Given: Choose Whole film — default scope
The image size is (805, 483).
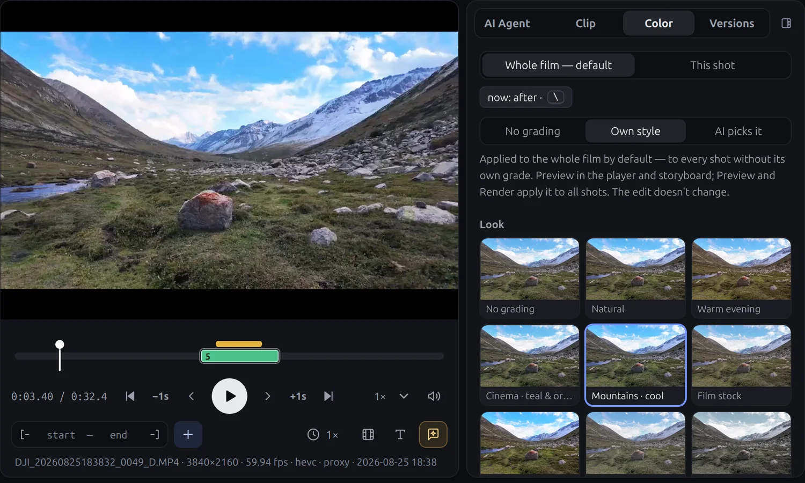Looking at the screenshot, I should point(558,65).
